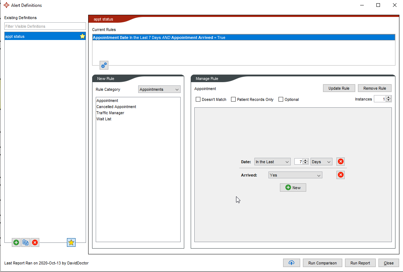Expand the Date 'In the Last' dropdown
Screen dimensions: 403x272
coord(272,162)
